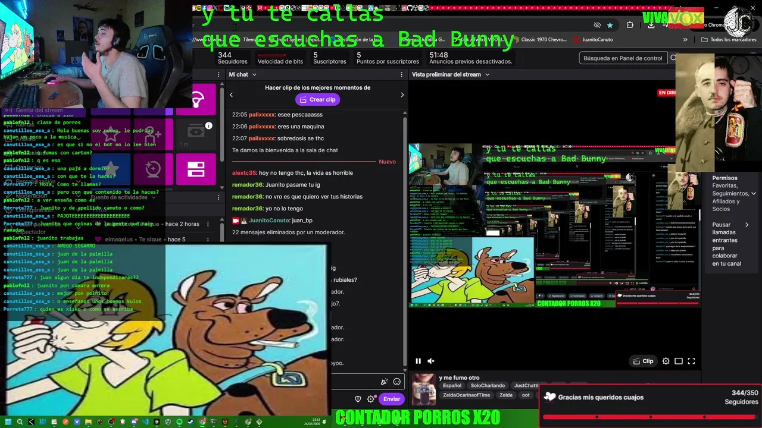Open the Windows Start menu
Image resolution: width=762 pixels, height=428 pixels.
(9, 421)
